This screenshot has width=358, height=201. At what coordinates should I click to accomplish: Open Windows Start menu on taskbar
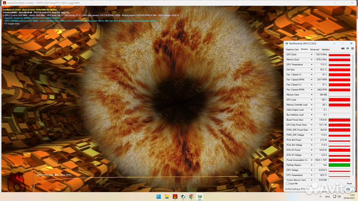click(x=158, y=197)
